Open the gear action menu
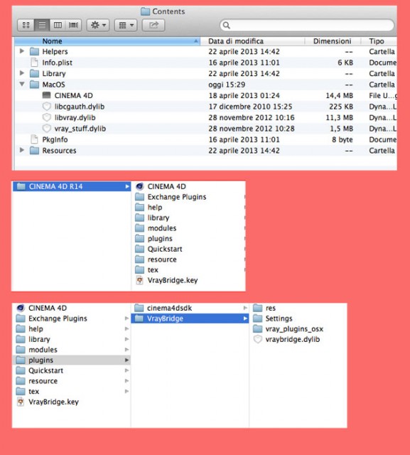The image size is (410, 455). click(98, 26)
